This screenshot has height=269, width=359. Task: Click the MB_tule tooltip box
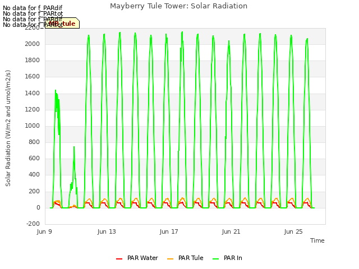click(62, 23)
